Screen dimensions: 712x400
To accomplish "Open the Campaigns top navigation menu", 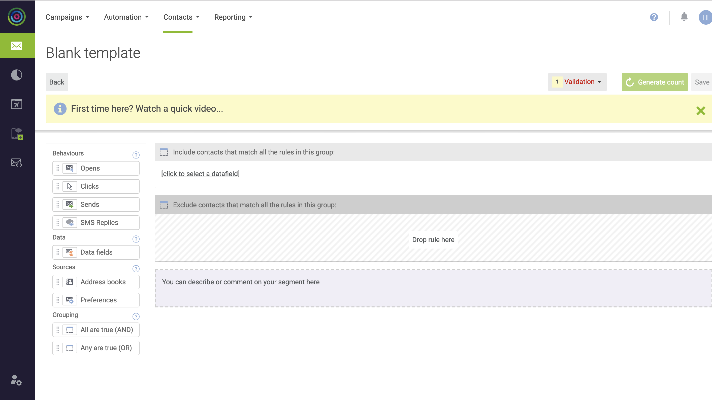I will tap(67, 17).
